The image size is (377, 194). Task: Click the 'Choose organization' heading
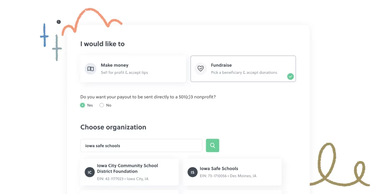tap(113, 127)
